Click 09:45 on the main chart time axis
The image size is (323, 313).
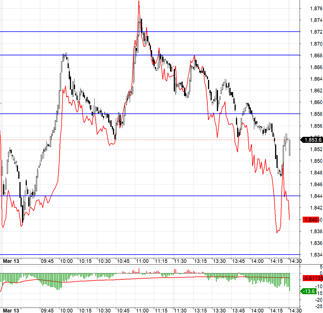coord(47,261)
